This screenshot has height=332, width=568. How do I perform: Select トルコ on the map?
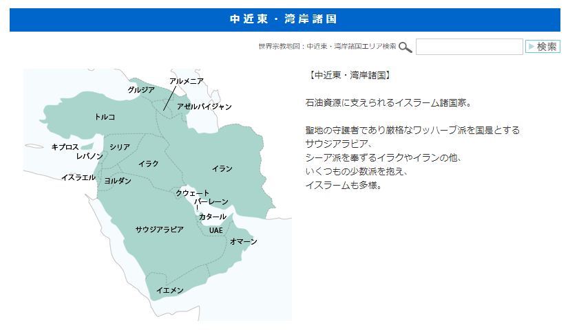point(105,117)
